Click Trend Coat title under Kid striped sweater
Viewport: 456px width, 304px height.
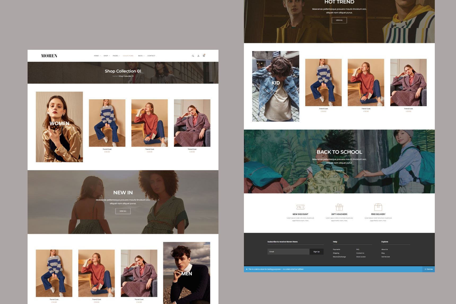(x=323, y=109)
